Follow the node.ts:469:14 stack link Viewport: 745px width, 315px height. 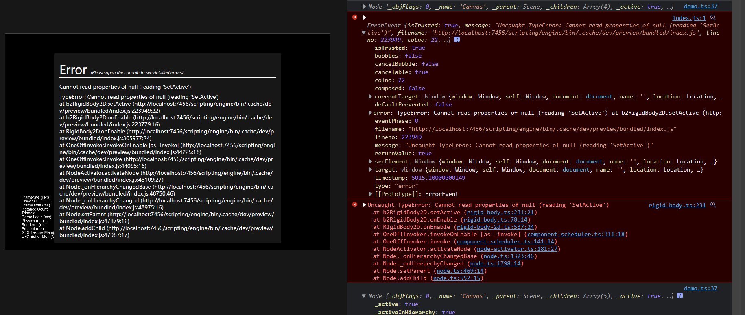460,271
